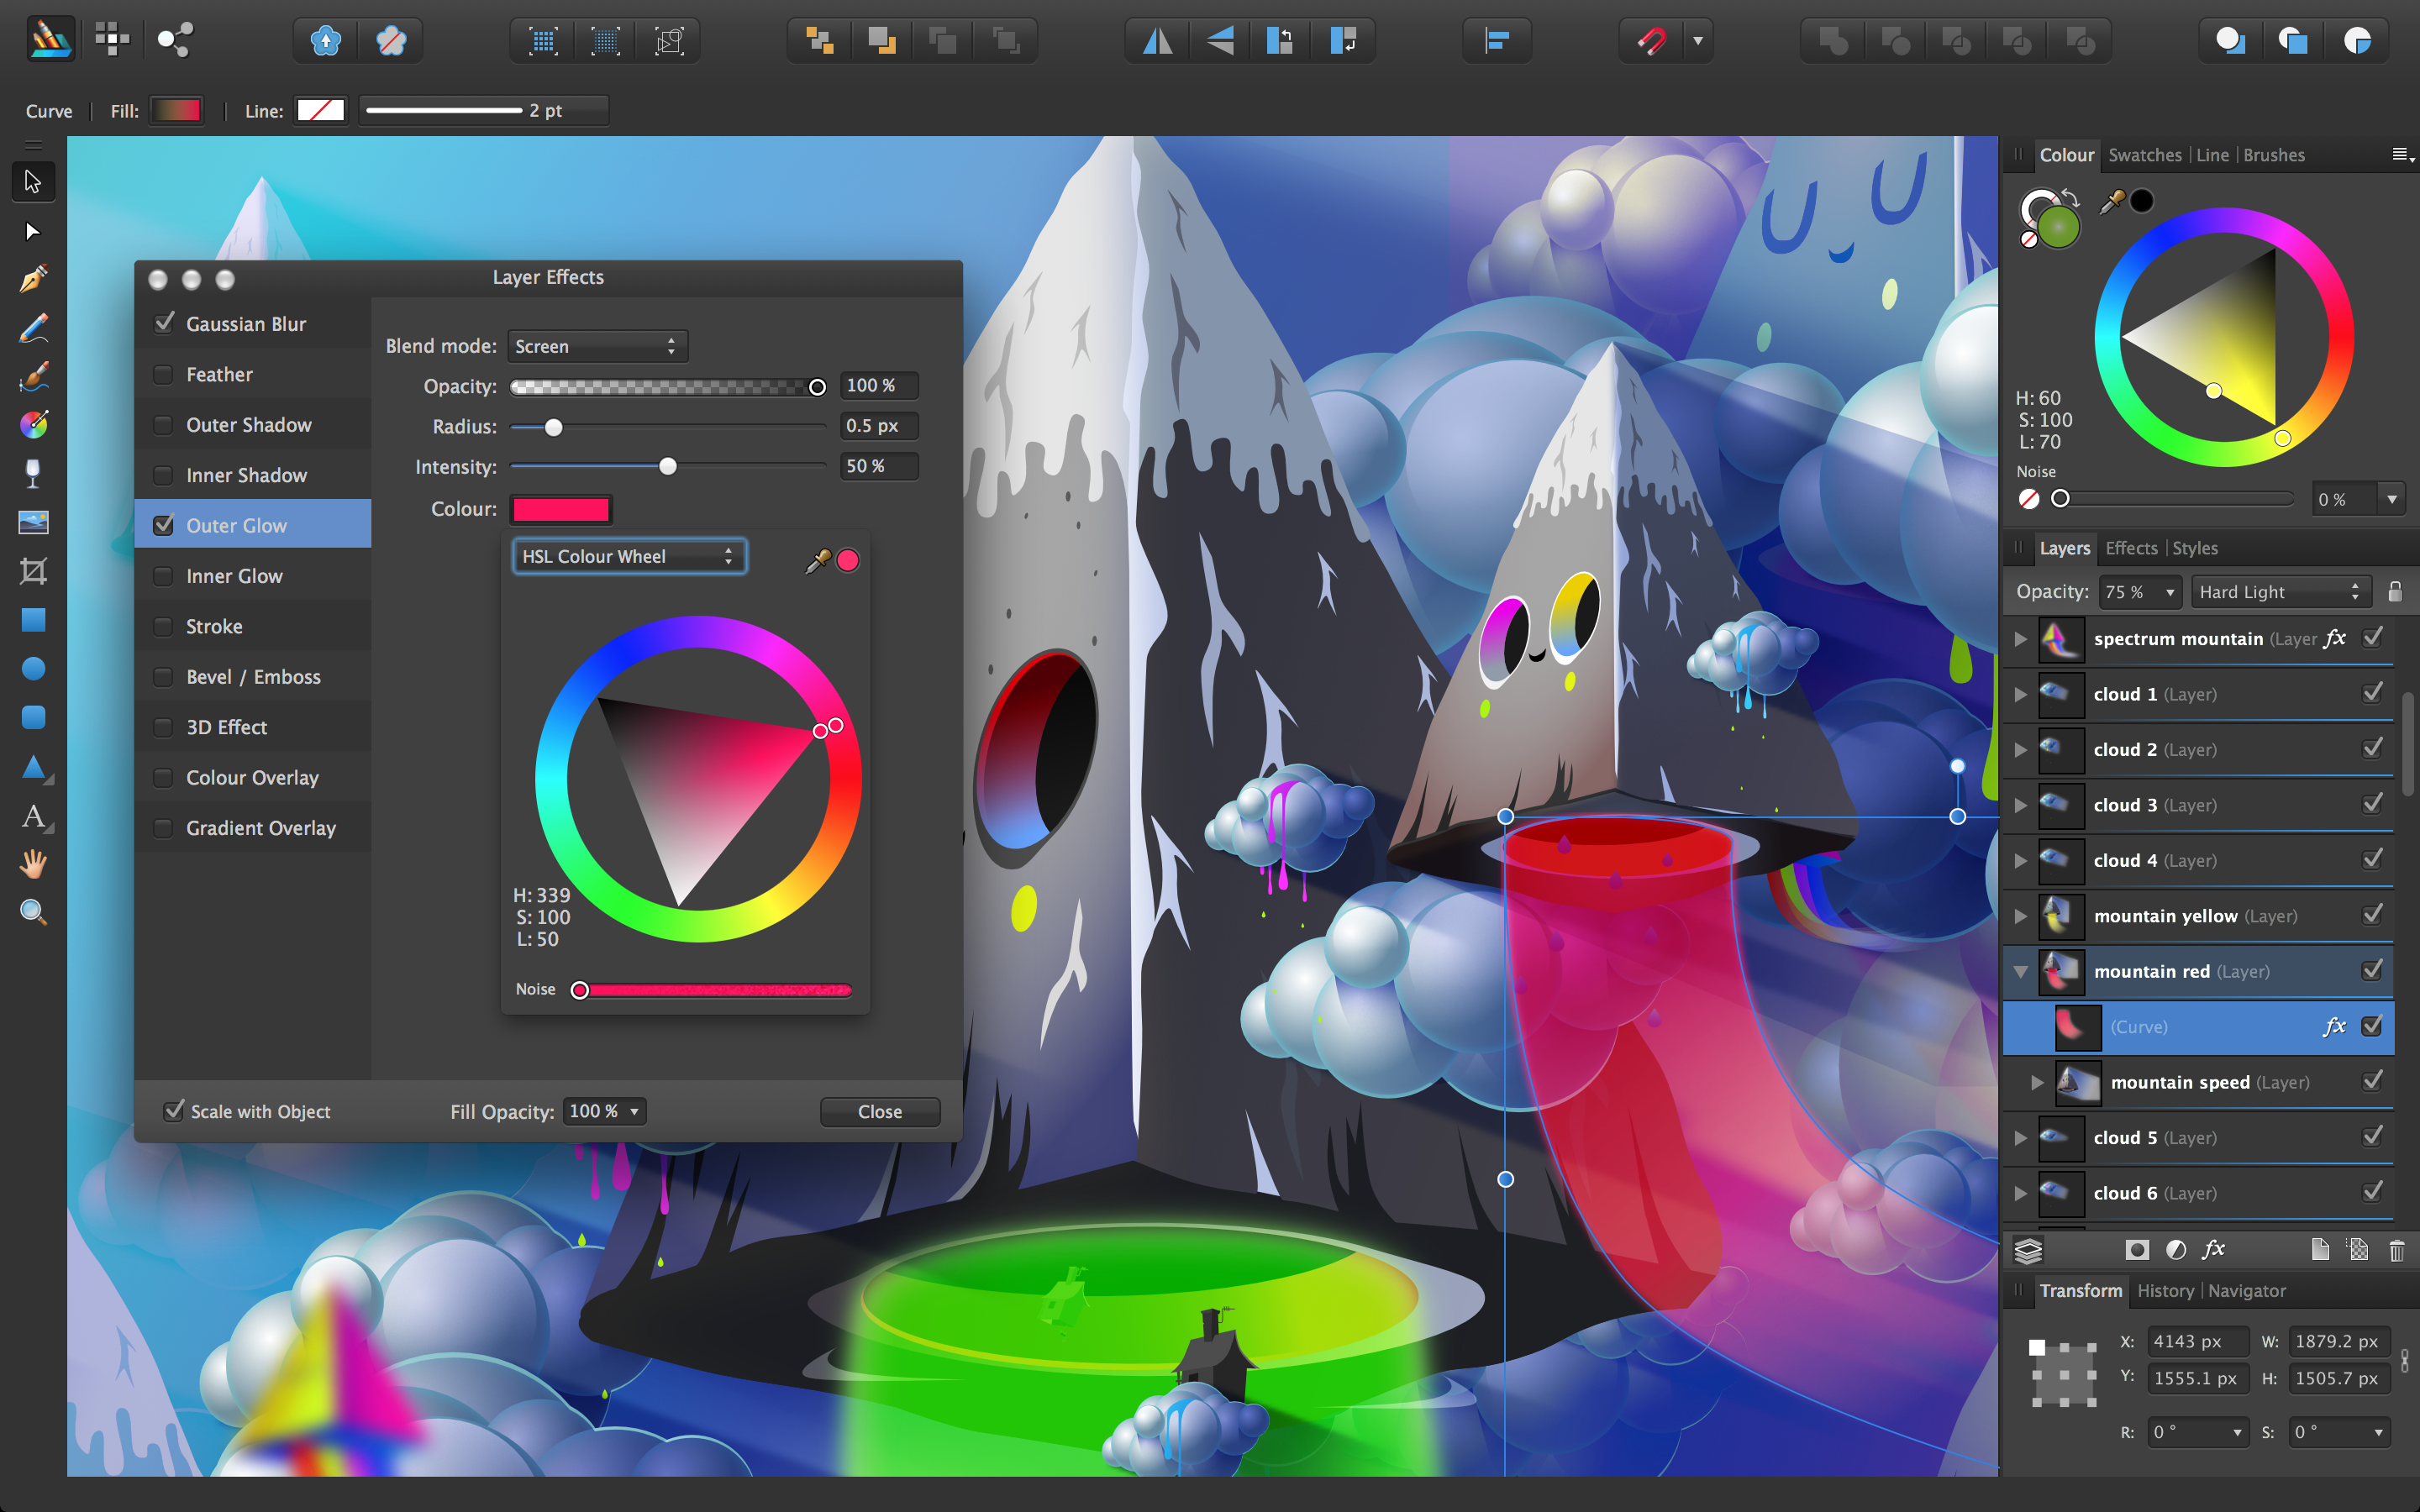This screenshot has height=1512, width=2420.
Task: Open the Blend mode dropdown menu
Action: (592, 345)
